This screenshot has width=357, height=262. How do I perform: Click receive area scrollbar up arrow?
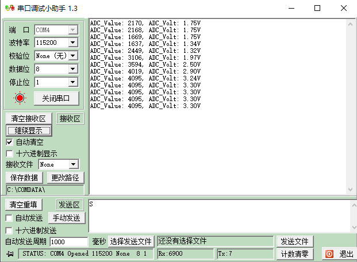point(351,24)
